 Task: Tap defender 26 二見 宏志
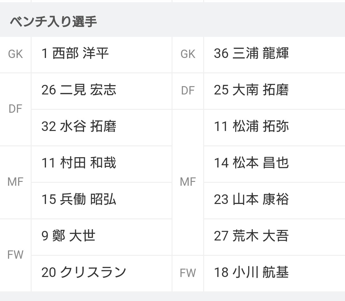click(x=79, y=90)
